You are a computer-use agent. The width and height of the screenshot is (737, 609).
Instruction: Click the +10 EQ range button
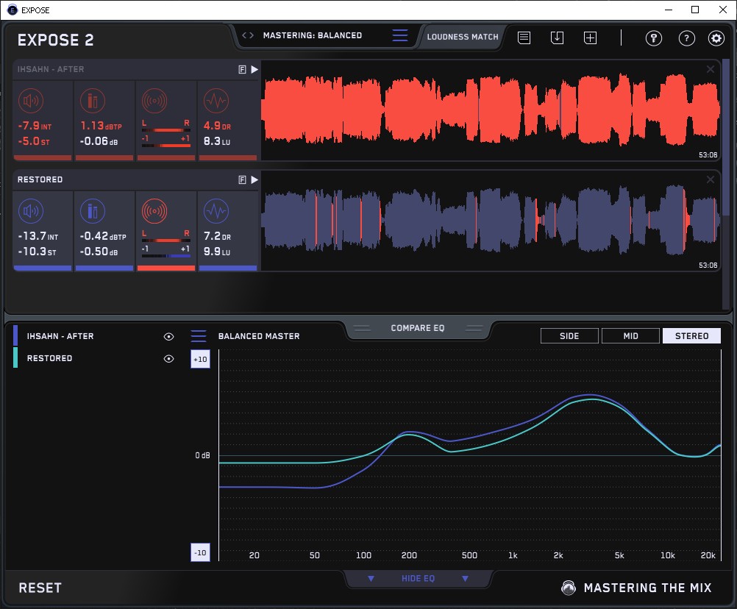(200, 359)
